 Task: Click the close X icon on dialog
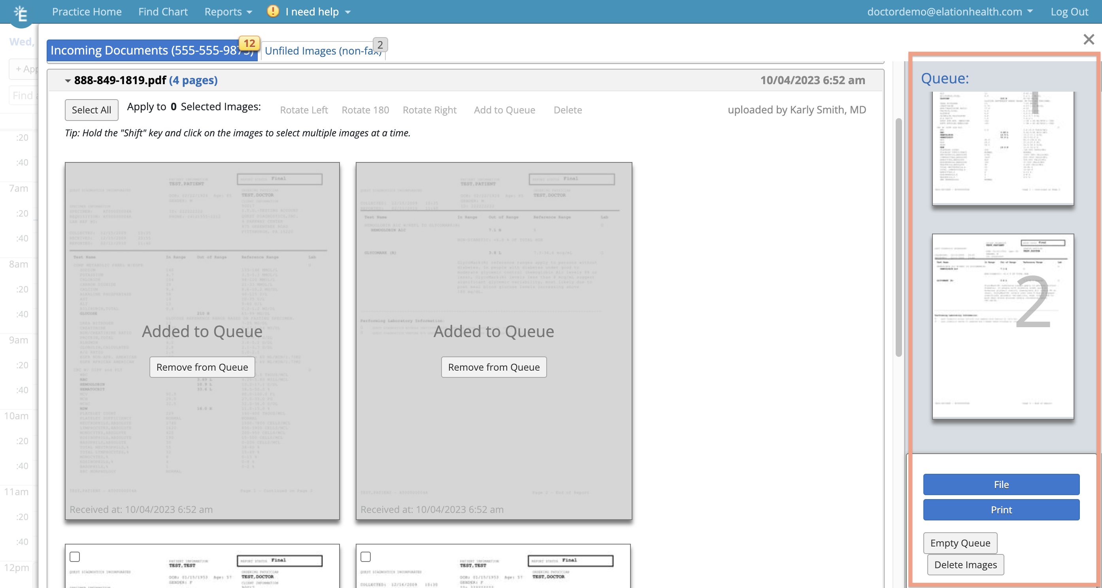point(1089,40)
